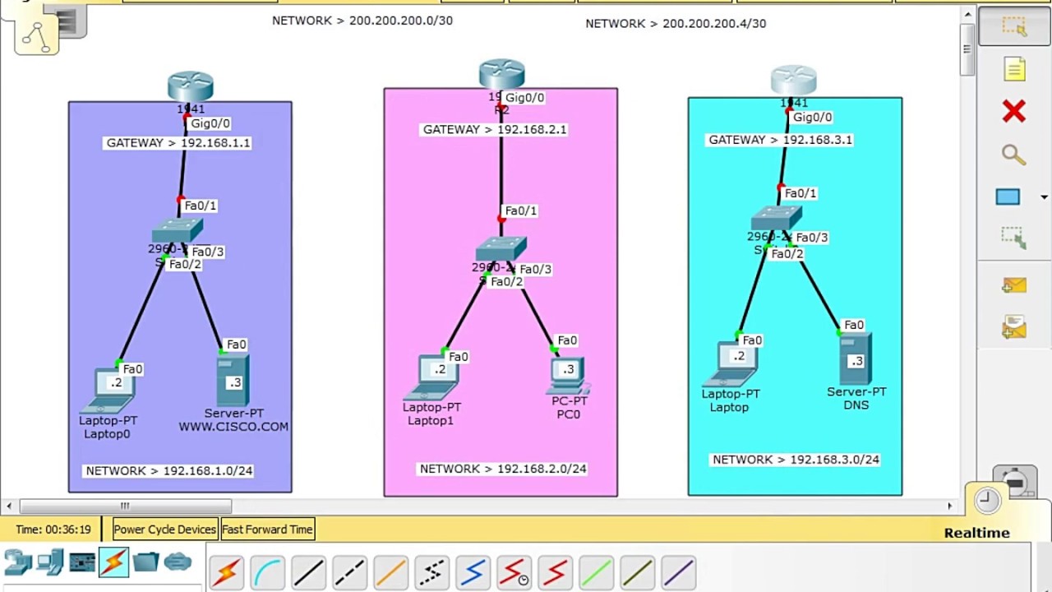
Task: Open the Laptop0 device
Action: point(108,391)
